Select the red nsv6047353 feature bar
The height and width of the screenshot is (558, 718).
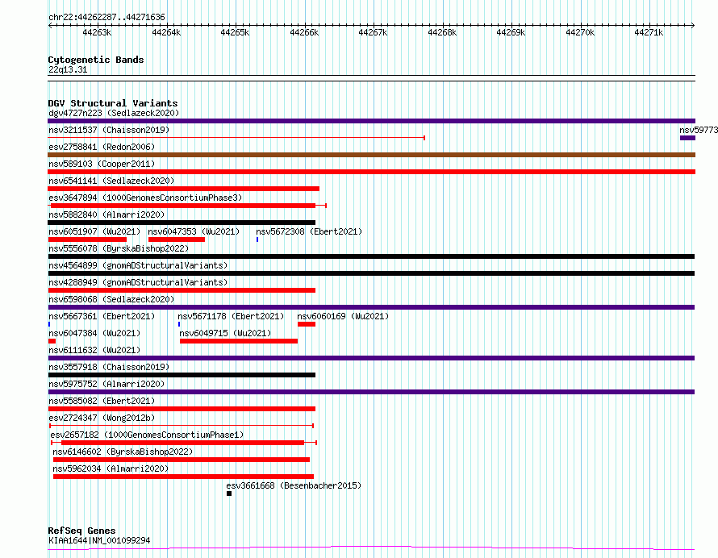click(x=177, y=239)
